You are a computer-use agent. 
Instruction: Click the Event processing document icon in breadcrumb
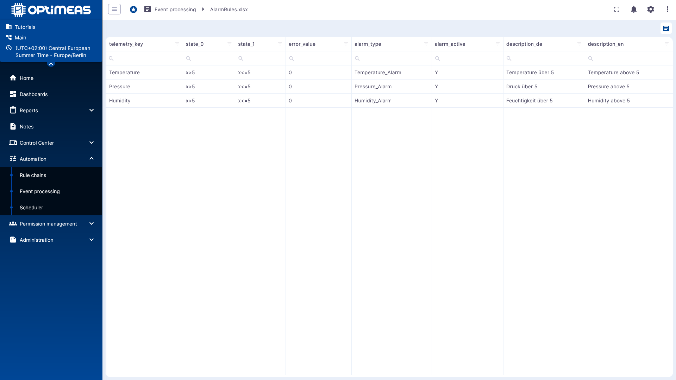tap(148, 9)
